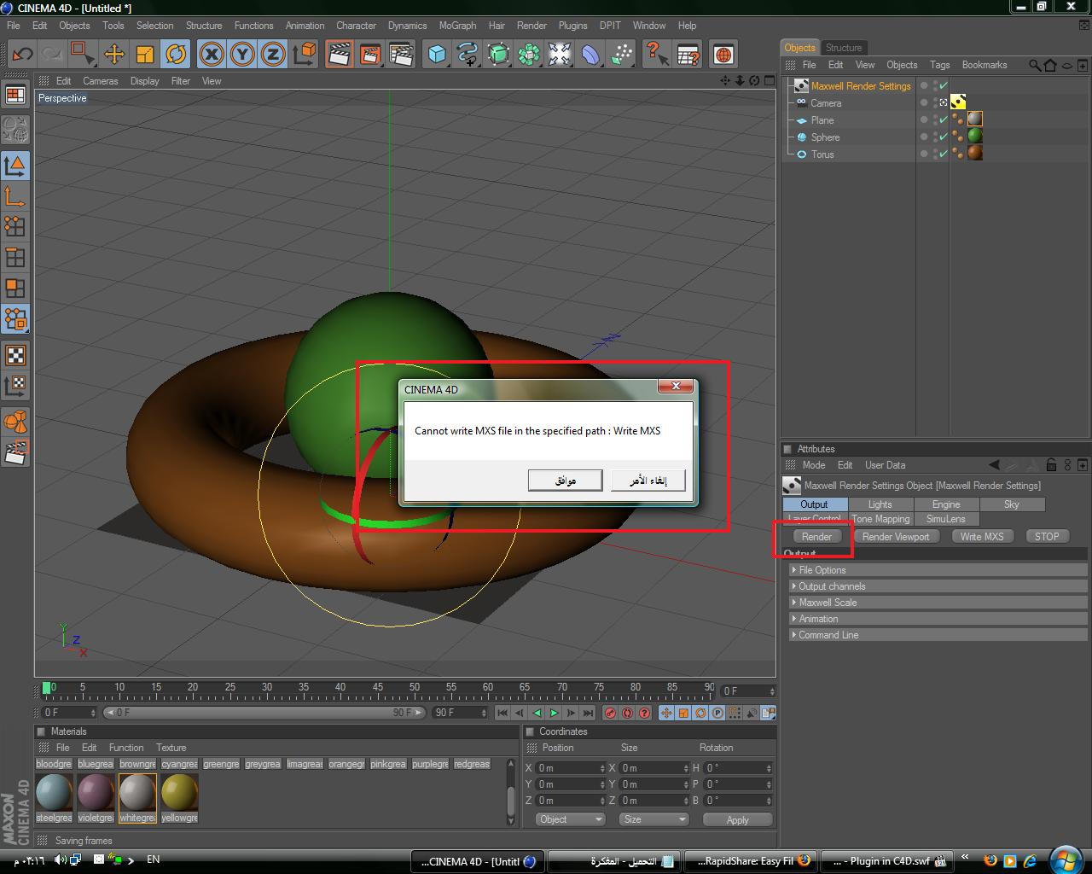The width and height of the screenshot is (1092, 874).
Task: Toggle Torus object enable checkmark
Action: [x=944, y=154]
